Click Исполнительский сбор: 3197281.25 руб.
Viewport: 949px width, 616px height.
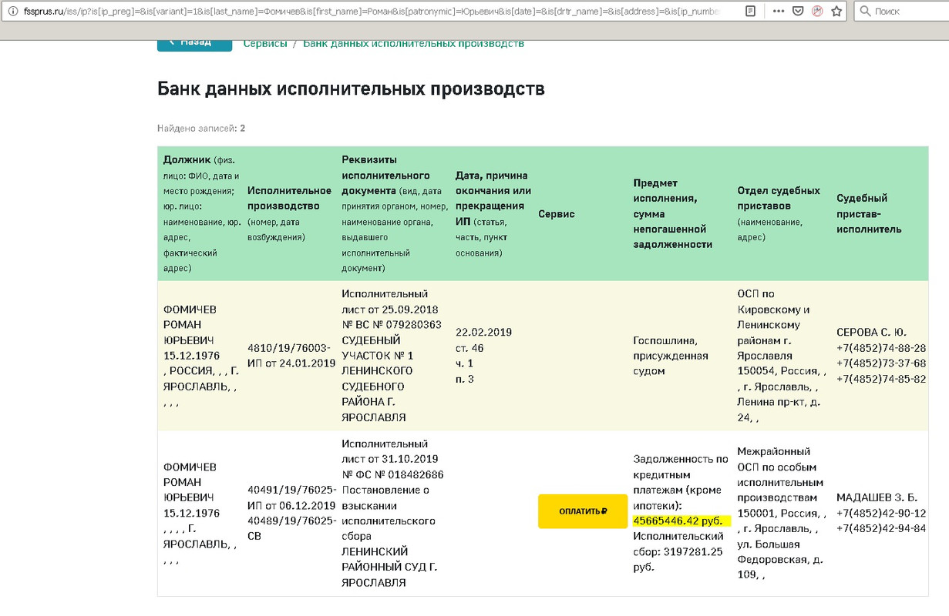[x=678, y=552]
